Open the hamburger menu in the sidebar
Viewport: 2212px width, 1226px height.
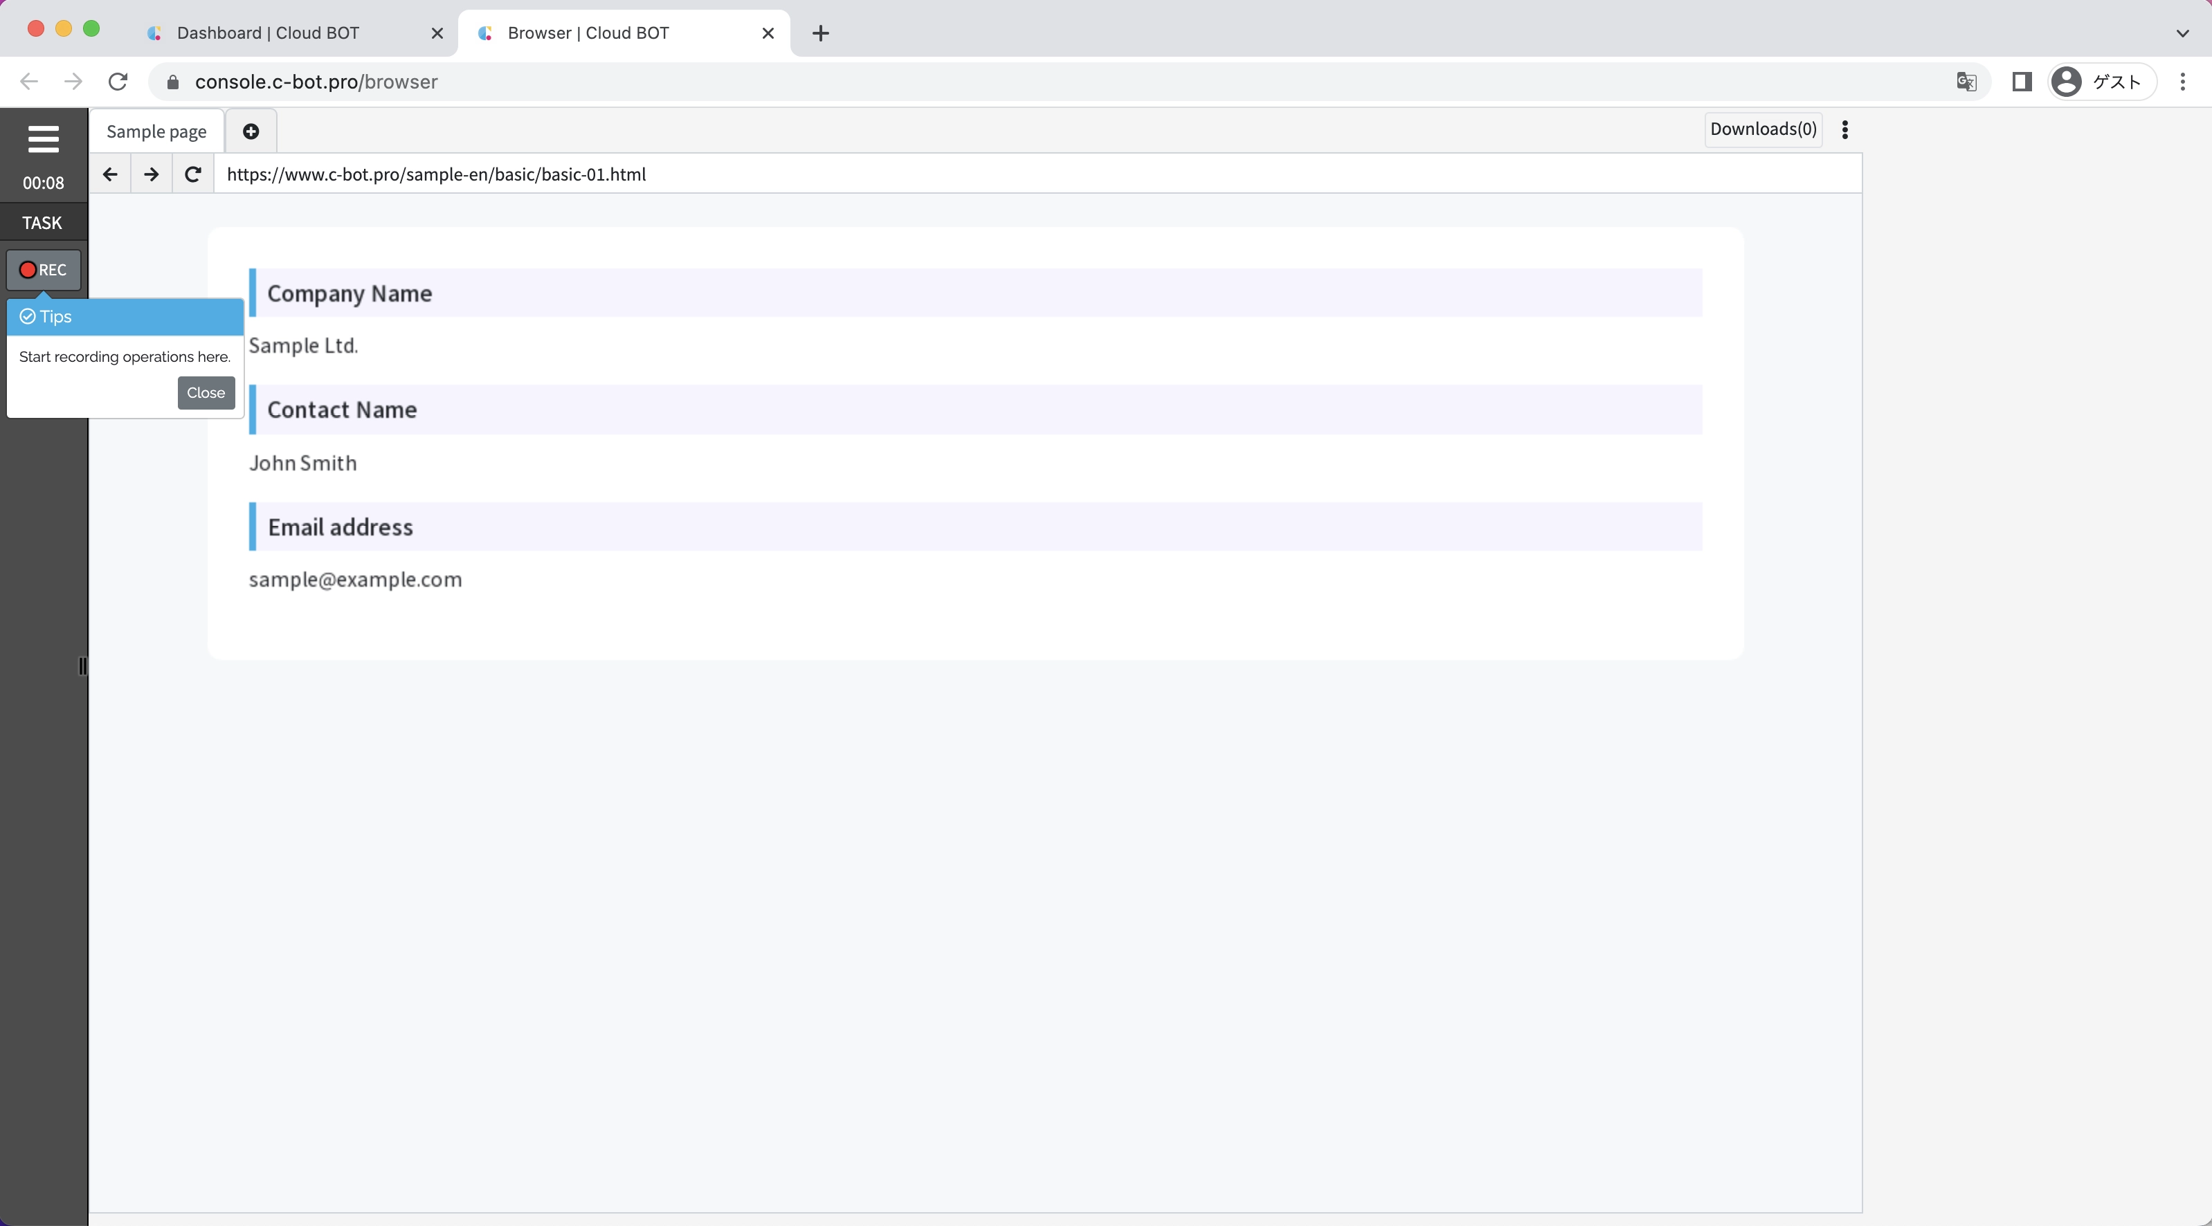pos(43,138)
